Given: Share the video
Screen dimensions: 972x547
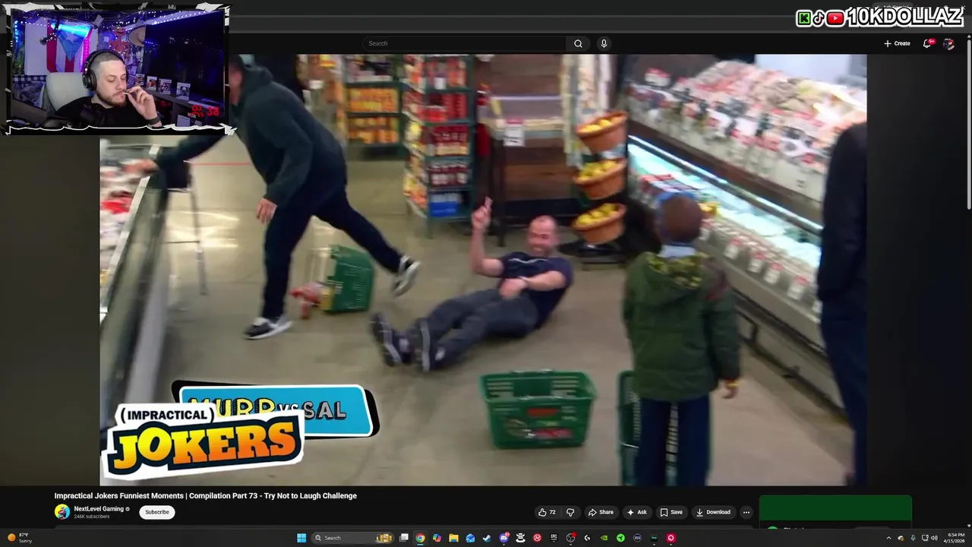Looking at the screenshot, I should point(600,512).
